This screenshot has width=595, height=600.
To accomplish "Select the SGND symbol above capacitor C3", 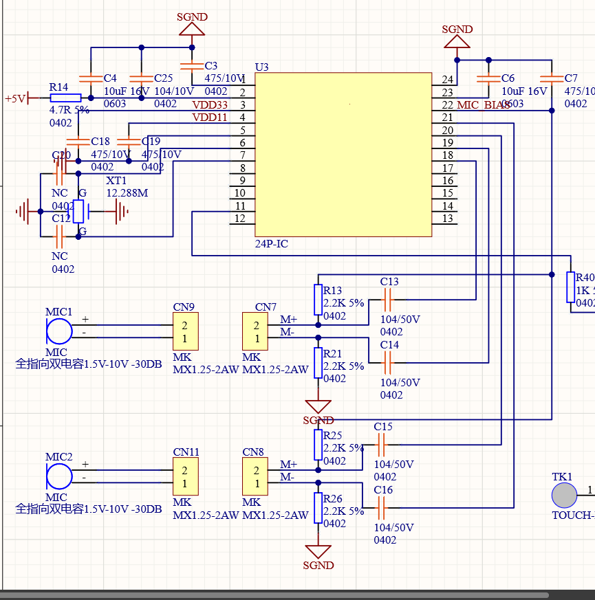I will [x=191, y=27].
